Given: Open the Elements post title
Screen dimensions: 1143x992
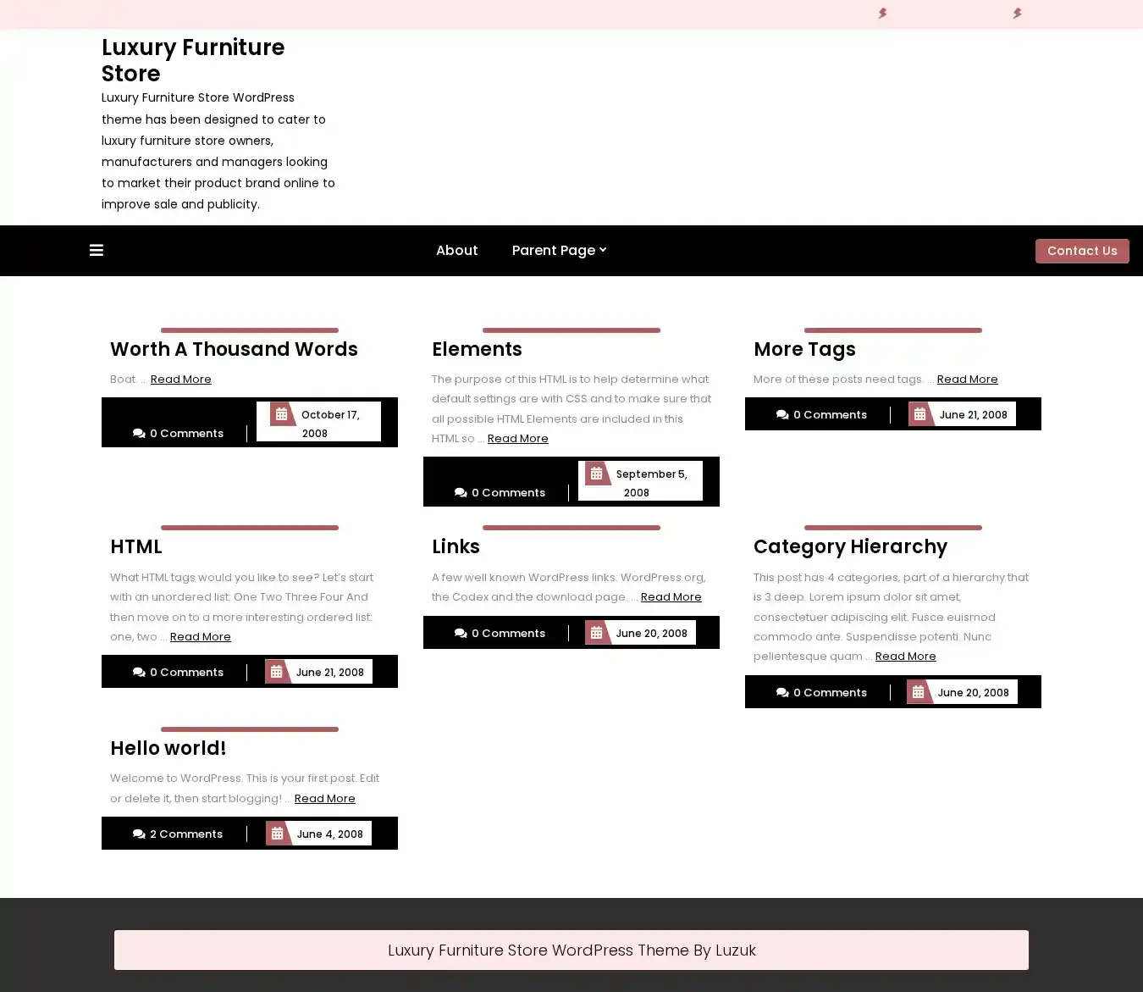Looking at the screenshot, I should point(477,349).
